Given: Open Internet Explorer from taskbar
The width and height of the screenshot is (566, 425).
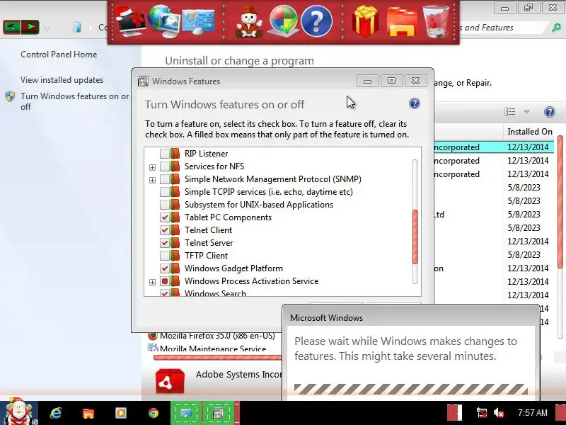Looking at the screenshot, I should click(56, 413).
